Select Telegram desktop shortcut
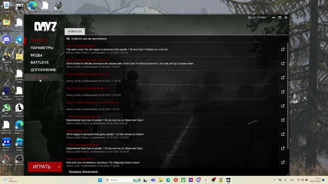328x184 pixels. click(x=19, y=41)
